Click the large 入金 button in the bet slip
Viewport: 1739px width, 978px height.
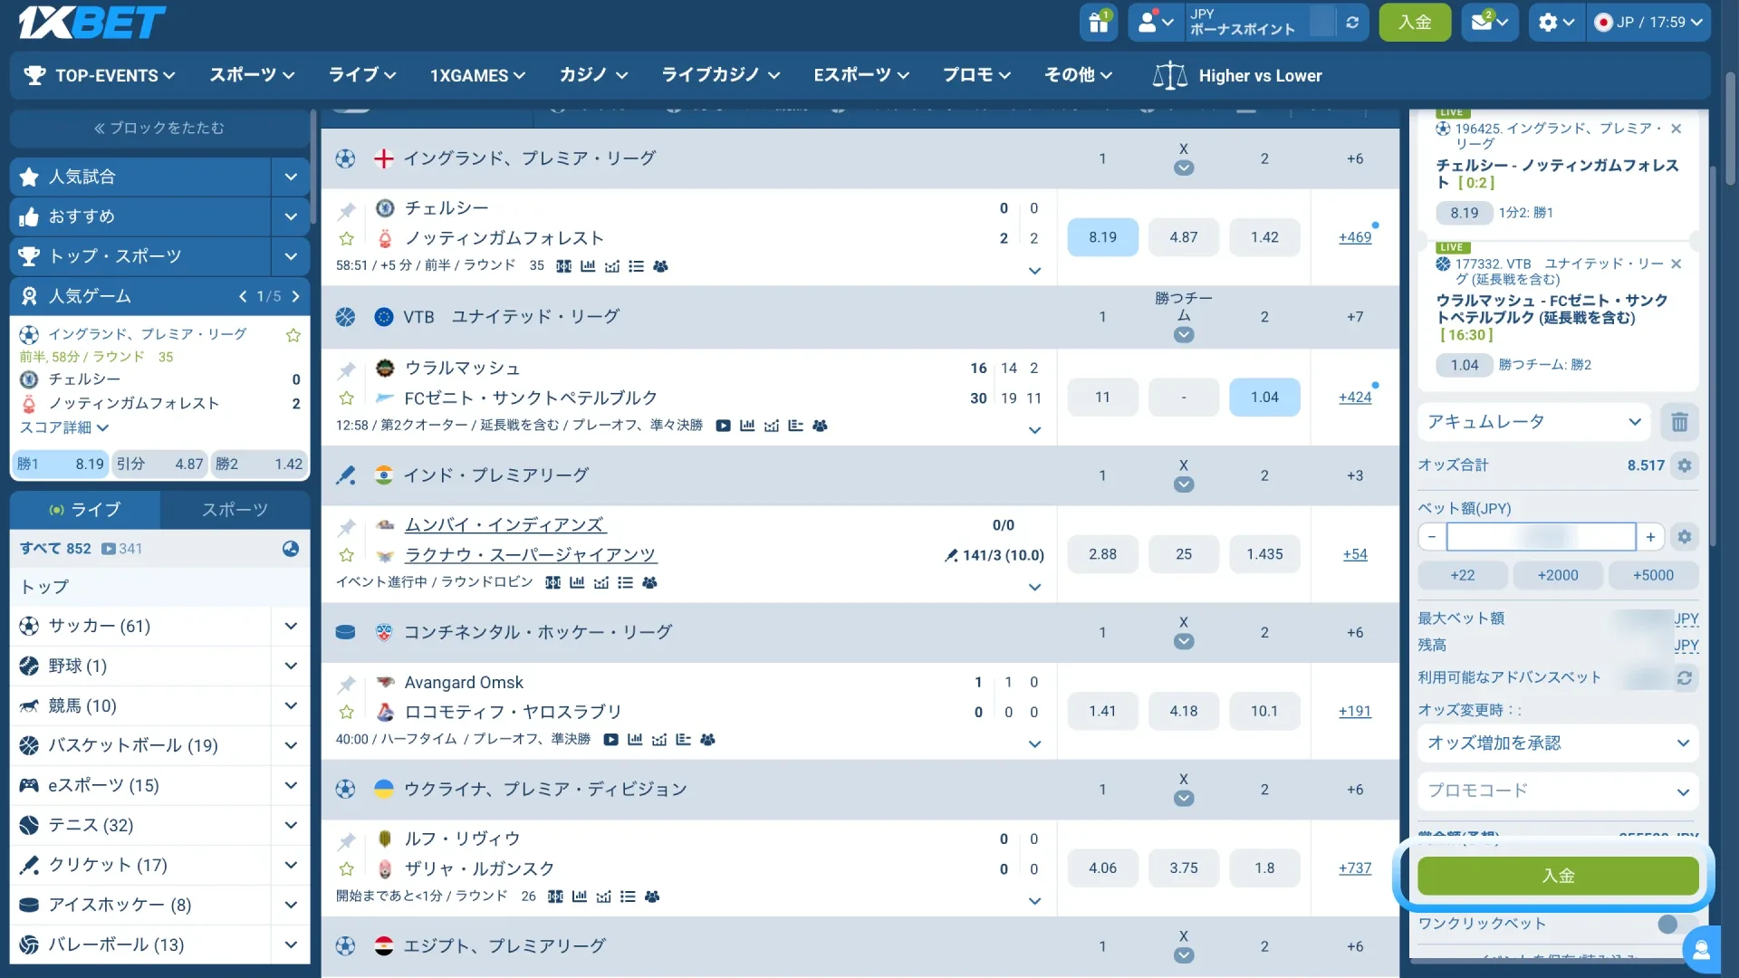[1558, 876]
